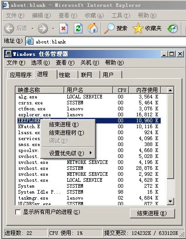Click the 进程数: 22 status bar entry
The height and width of the screenshot is (239, 186).
26,233
